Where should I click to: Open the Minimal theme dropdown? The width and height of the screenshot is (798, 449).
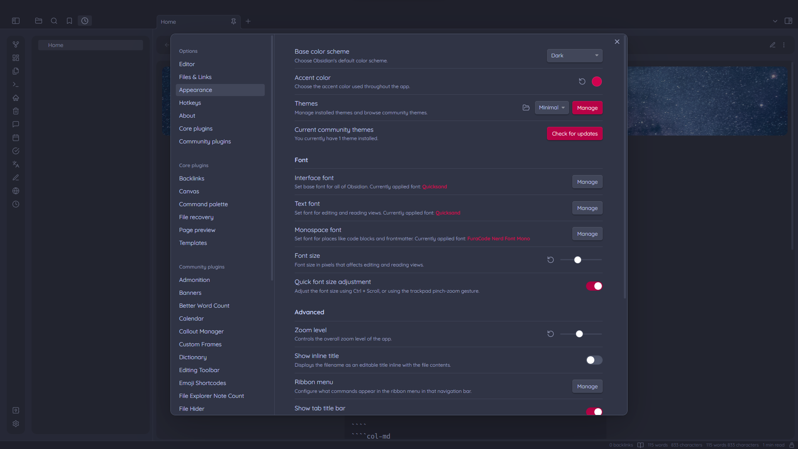(x=552, y=108)
